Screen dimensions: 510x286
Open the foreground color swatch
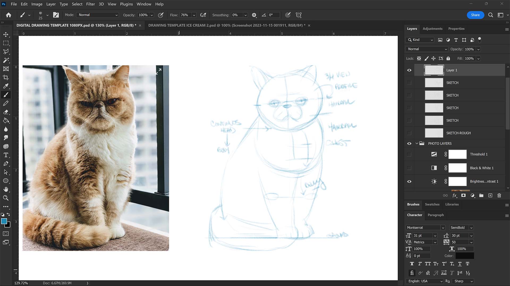4,221
